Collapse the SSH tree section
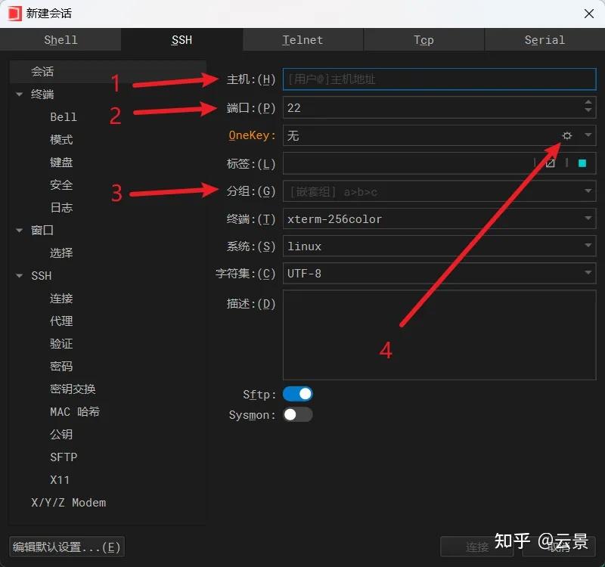The width and height of the screenshot is (605, 567). pos(18,275)
